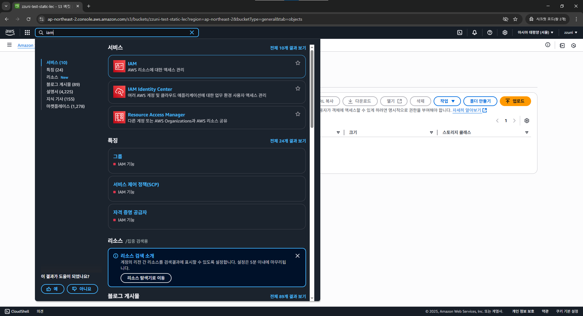Reload the browser page
This screenshot has height=316, width=583.
coord(29,19)
